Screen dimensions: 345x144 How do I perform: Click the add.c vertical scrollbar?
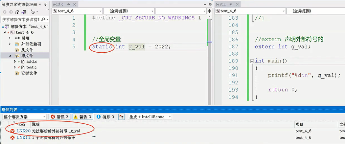209,60
